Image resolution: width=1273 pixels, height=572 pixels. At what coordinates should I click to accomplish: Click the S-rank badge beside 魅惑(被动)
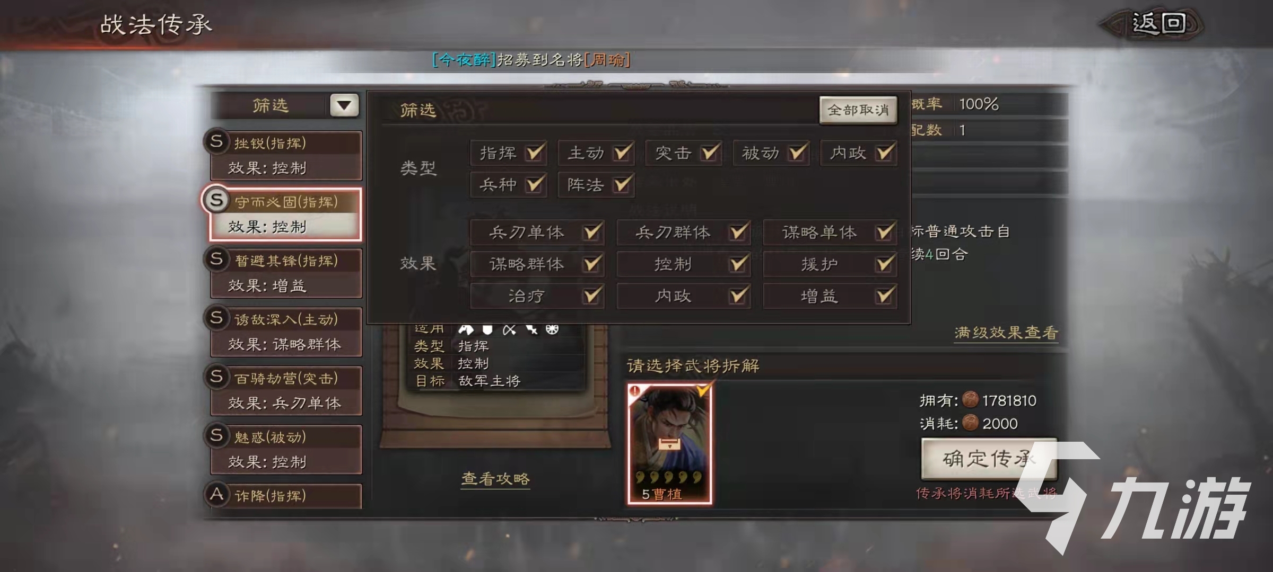click(x=216, y=435)
